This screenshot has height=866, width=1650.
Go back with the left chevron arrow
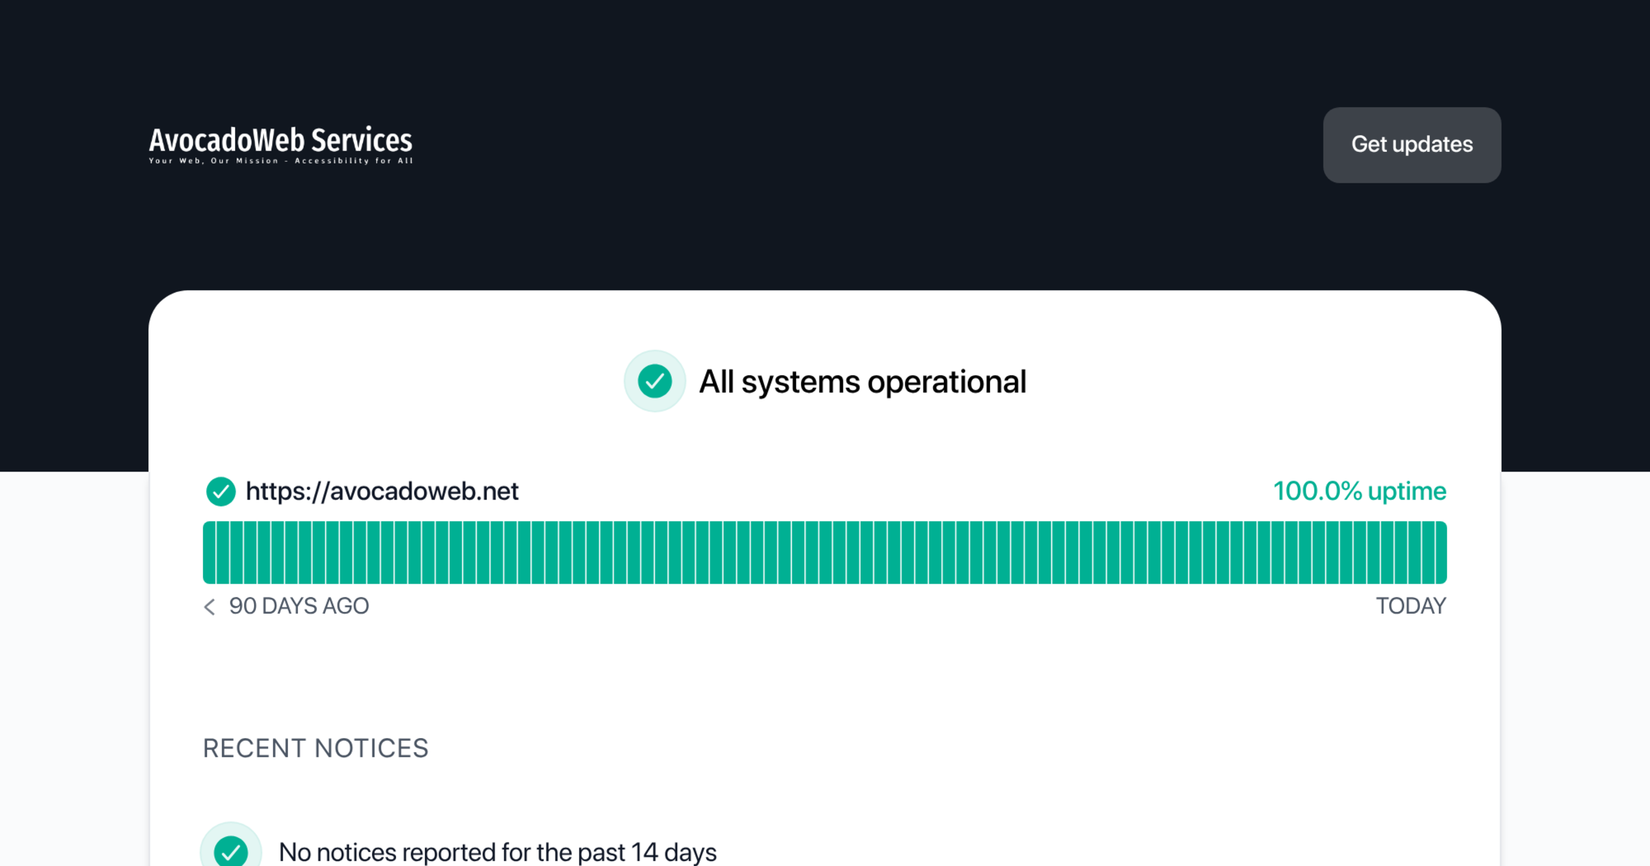210,607
